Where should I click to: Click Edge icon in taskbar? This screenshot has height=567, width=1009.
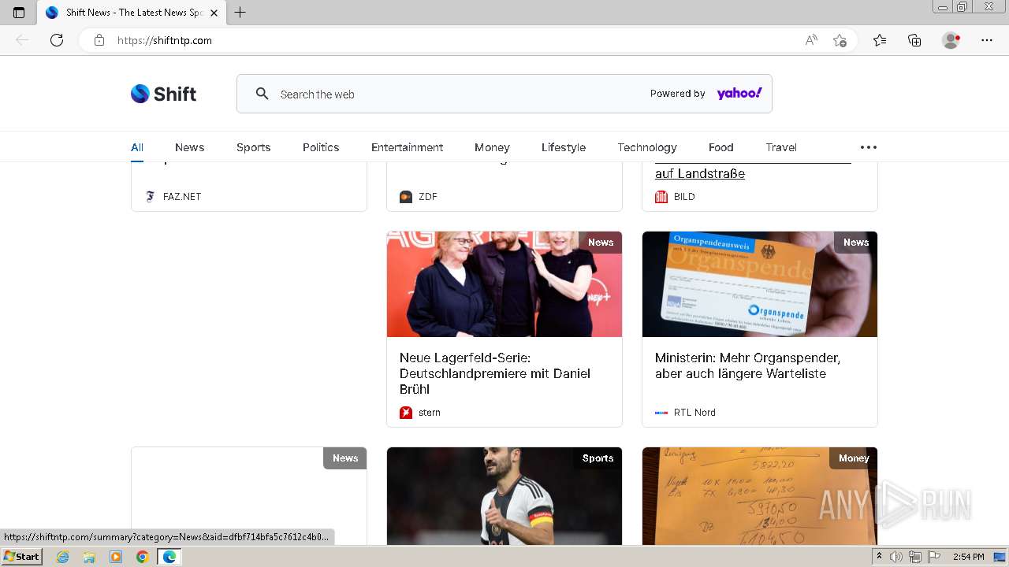pyautogui.click(x=169, y=557)
